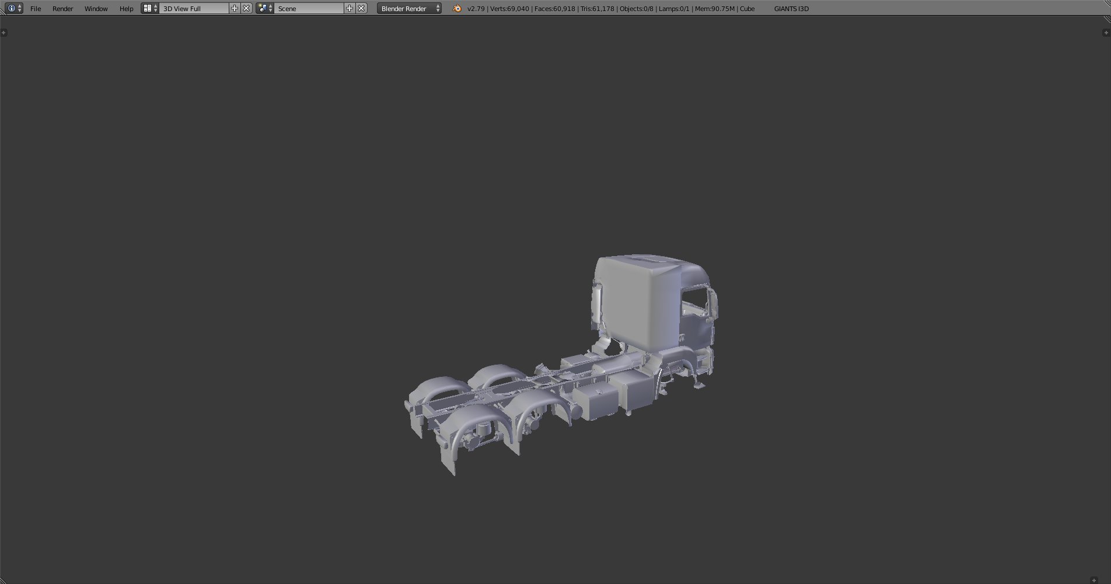Open the Help menu

click(x=126, y=9)
